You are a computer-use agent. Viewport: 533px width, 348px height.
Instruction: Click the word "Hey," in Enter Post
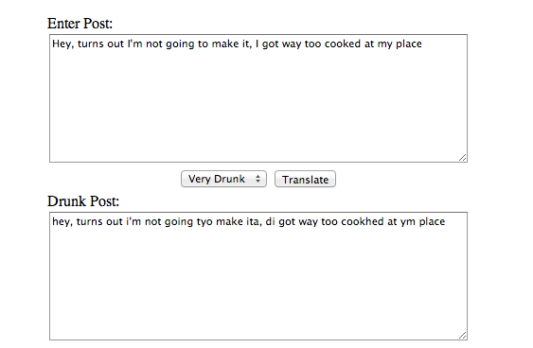pos(62,44)
